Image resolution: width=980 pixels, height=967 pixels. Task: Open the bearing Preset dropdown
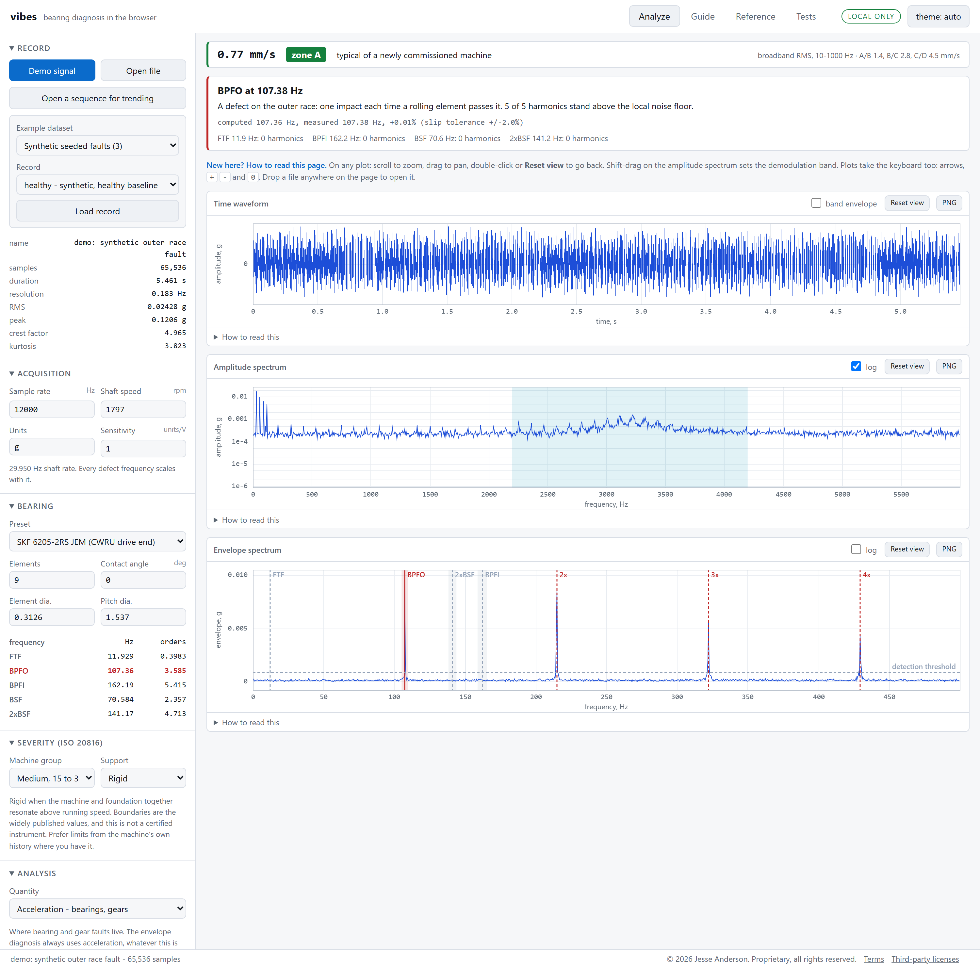97,541
